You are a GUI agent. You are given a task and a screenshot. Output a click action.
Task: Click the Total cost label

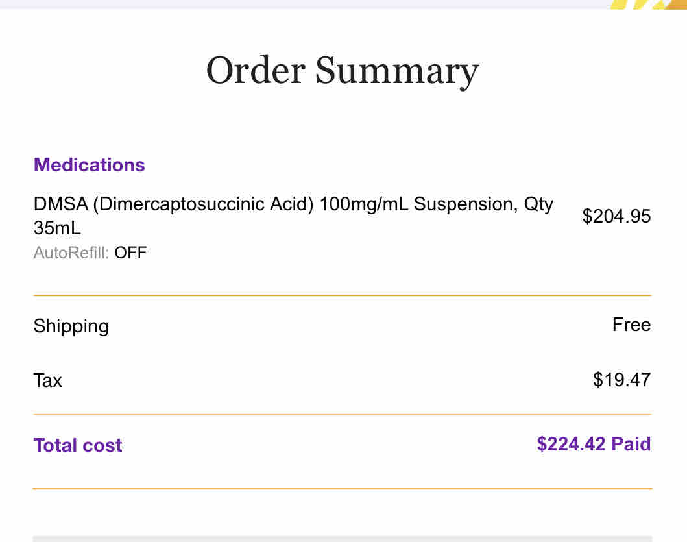[x=78, y=445]
